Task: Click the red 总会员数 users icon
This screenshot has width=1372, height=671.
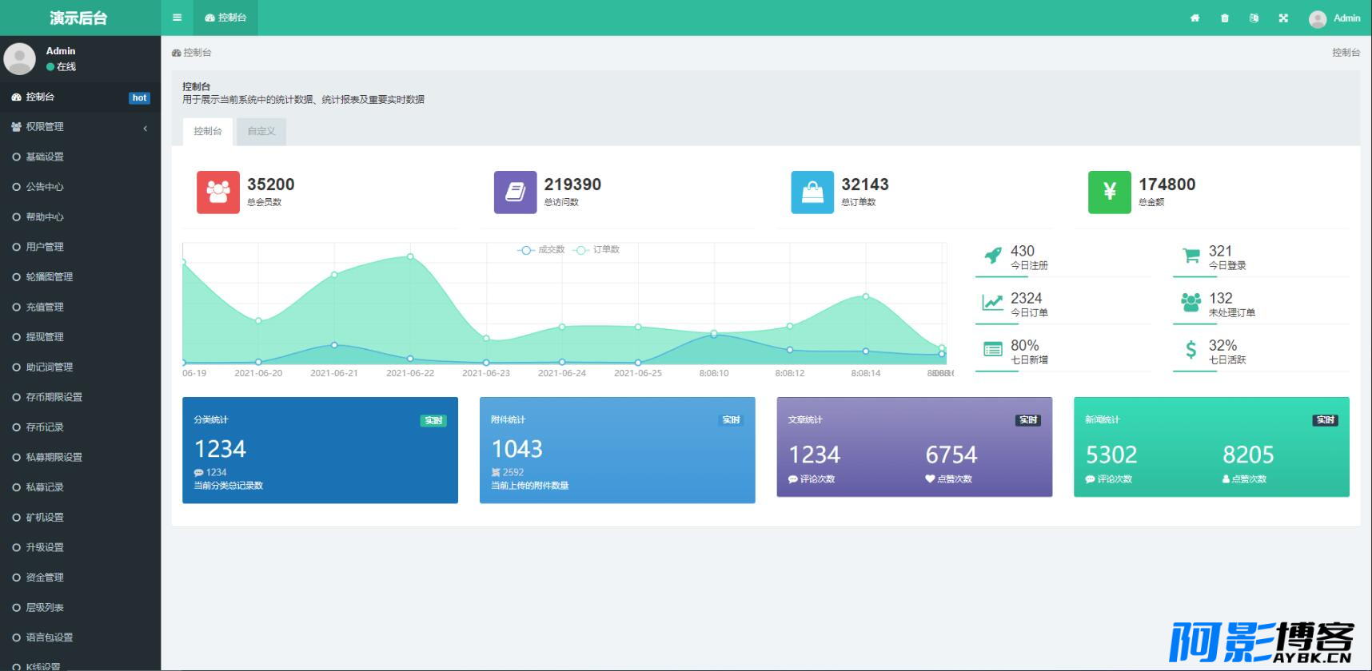Action: coord(218,192)
